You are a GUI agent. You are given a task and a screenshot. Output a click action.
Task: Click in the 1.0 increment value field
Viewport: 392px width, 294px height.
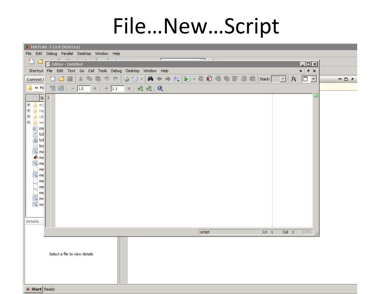84,88
